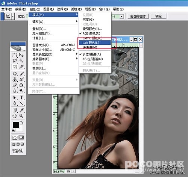Choose Standard Screen Mode button

tap(14, 144)
